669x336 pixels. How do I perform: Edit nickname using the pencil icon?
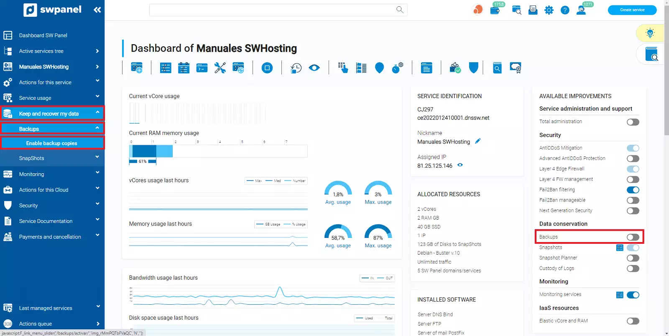click(477, 141)
